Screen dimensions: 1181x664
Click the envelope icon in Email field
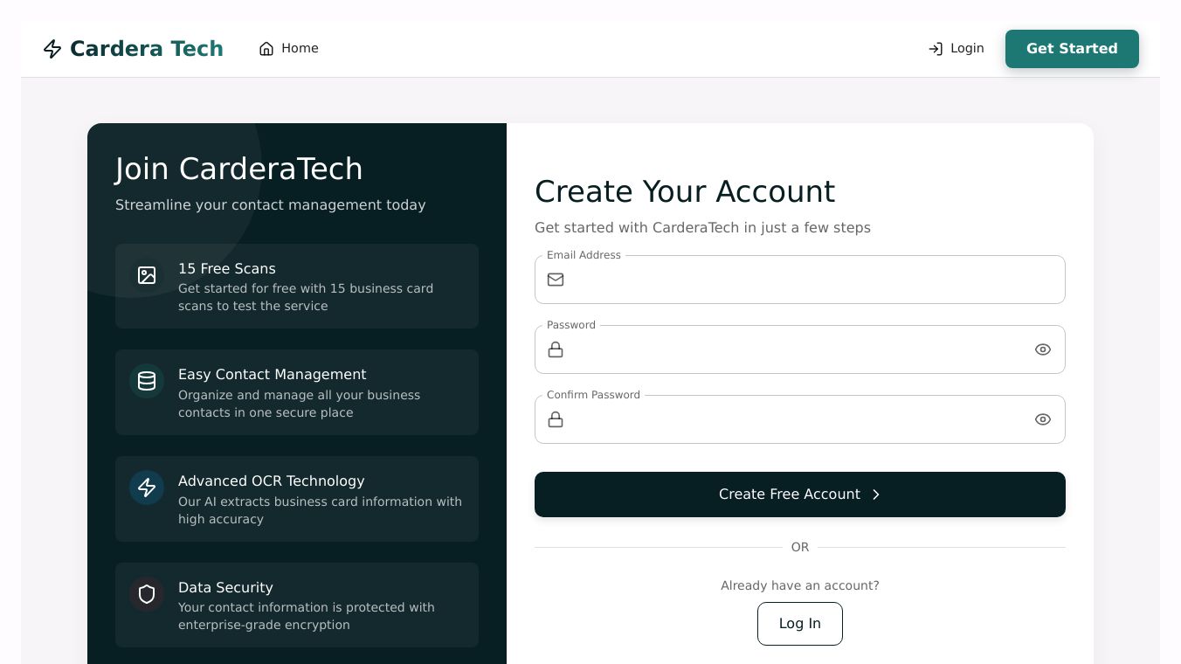pyautogui.click(x=556, y=280)
